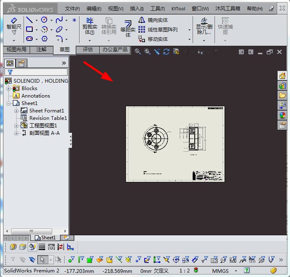Open the Appearances color ball in task pane
The height and width of the screenshot is (277, 290).
283,115
